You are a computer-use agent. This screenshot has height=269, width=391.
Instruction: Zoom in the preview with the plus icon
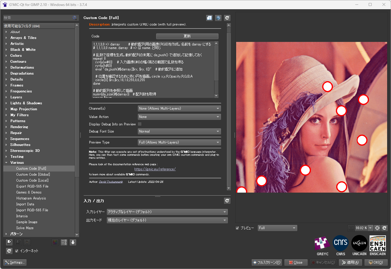click(x=377, y=228)
